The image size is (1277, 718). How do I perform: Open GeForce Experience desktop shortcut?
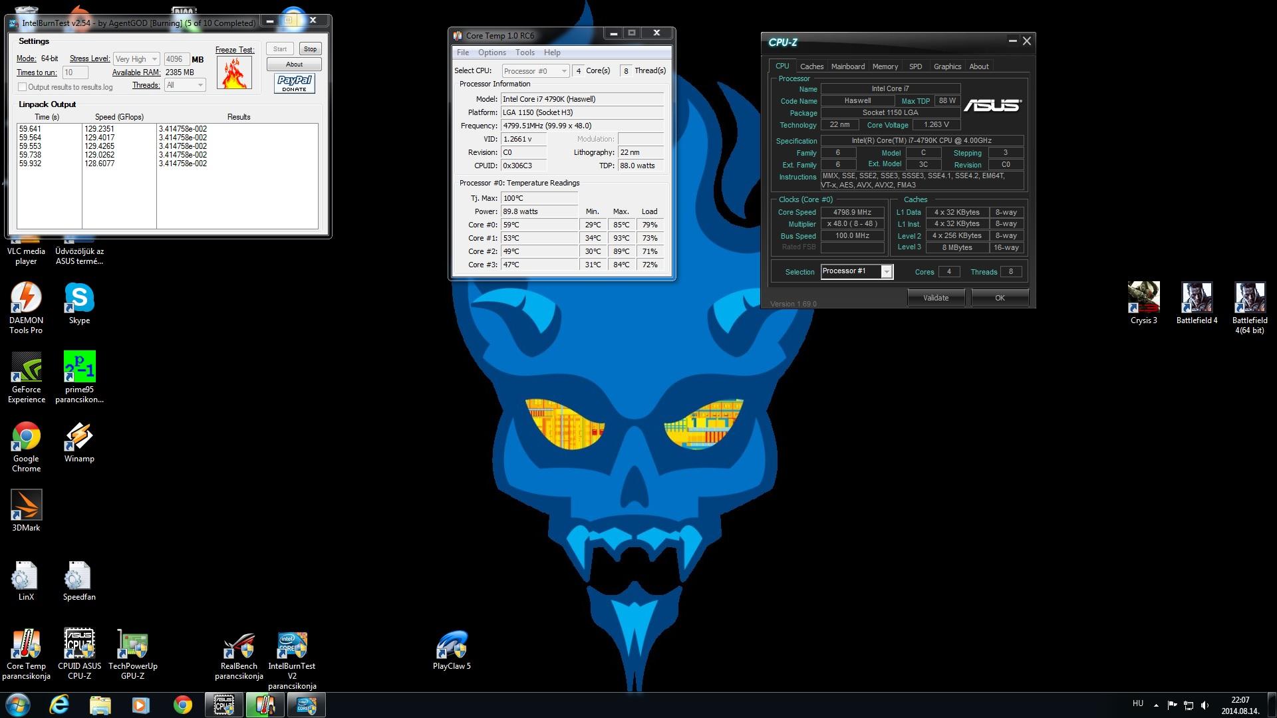pos(26,377)
